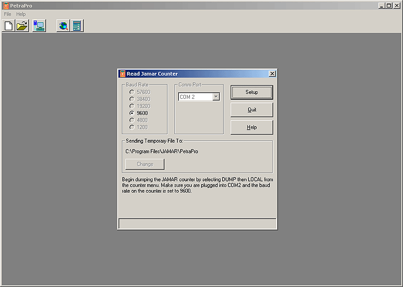Click the PetraPro title bar app icon
The width and height of the screenshot is (403, 287).
(x=6, y=6)
